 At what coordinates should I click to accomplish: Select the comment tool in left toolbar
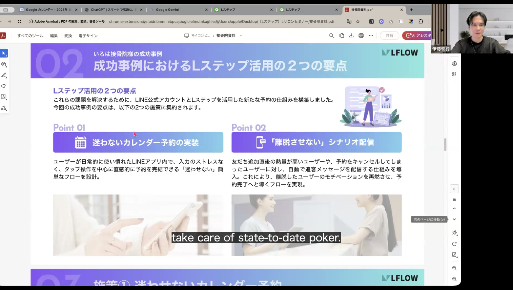click(x=4, y=64)
